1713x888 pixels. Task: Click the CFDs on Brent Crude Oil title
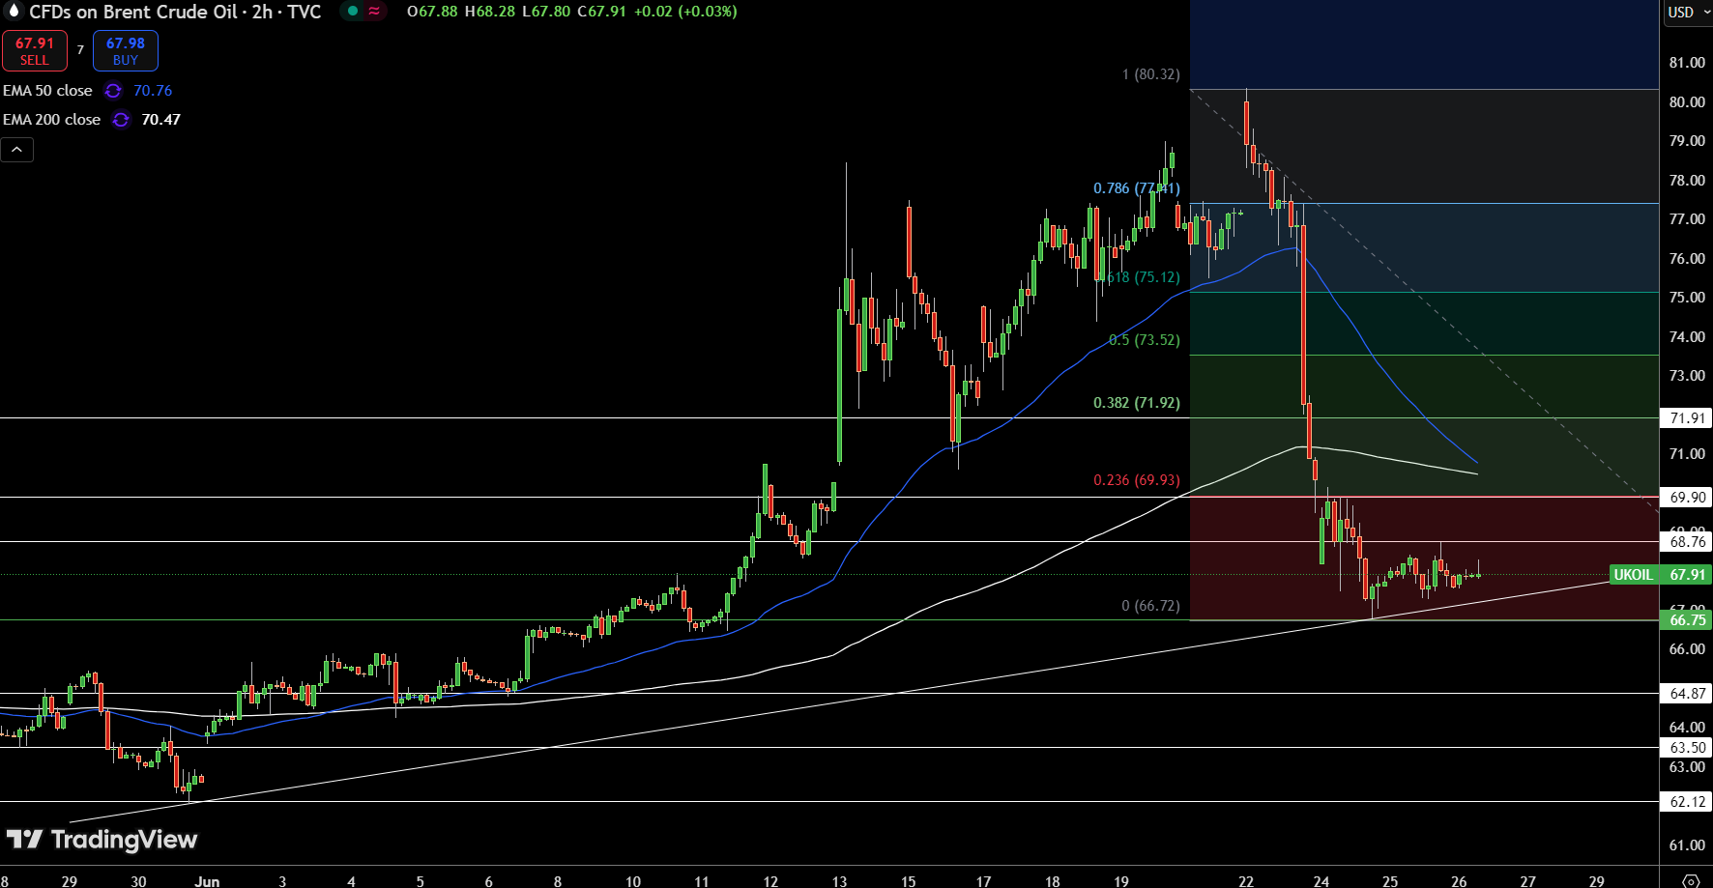tap(133, 12)
